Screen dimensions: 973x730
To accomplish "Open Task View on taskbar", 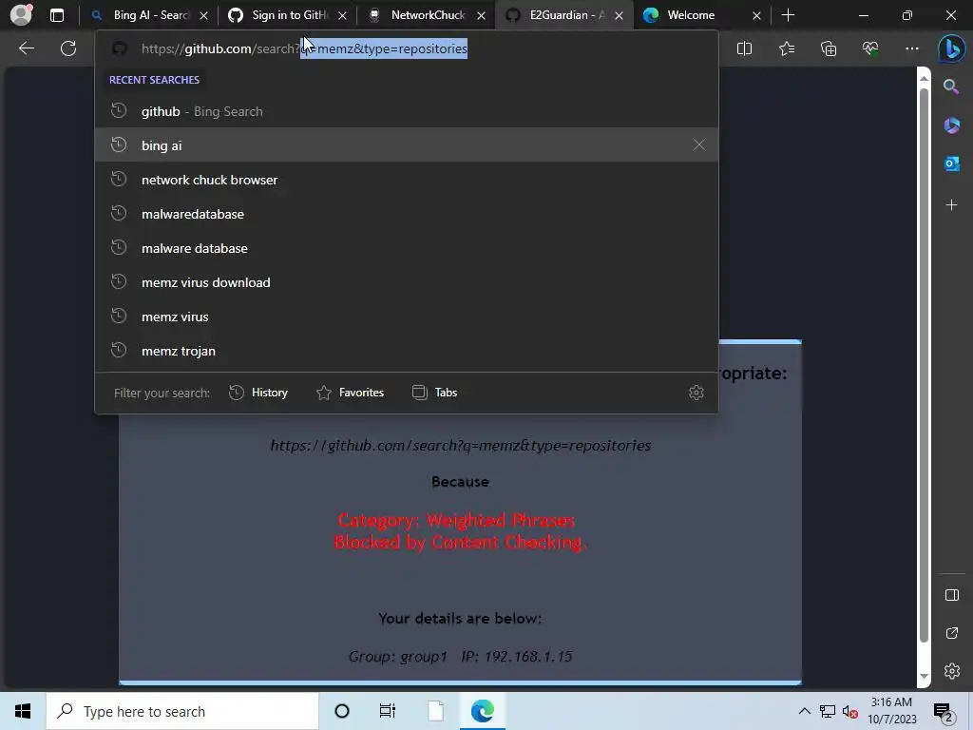I will [x=388, y=711].
